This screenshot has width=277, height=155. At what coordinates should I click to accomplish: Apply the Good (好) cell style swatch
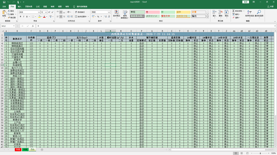point(168,12)
